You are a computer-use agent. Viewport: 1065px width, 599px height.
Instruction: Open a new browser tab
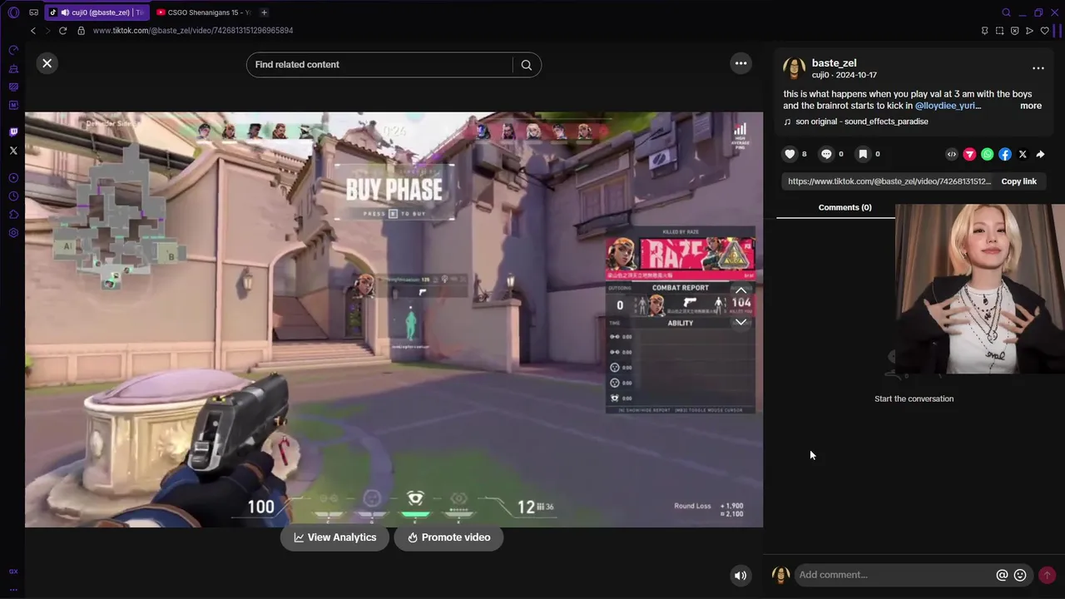264,12
